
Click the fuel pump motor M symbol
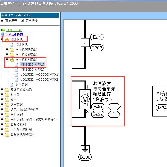click(x=85, y=99)
